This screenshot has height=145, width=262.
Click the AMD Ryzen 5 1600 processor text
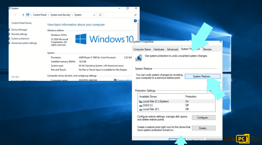click(97, 57)
